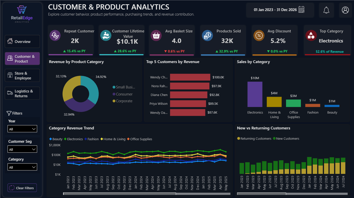The image size is (354, 198).
Task: Open the Store & Employee page
Action: click(22, 75)
